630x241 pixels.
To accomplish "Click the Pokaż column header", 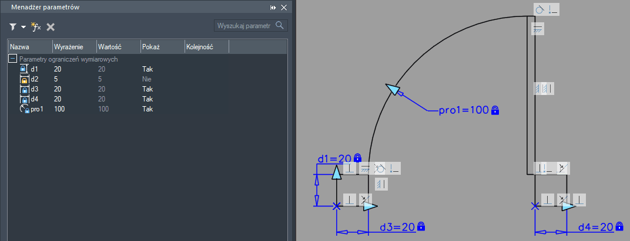I will [160, 46].
